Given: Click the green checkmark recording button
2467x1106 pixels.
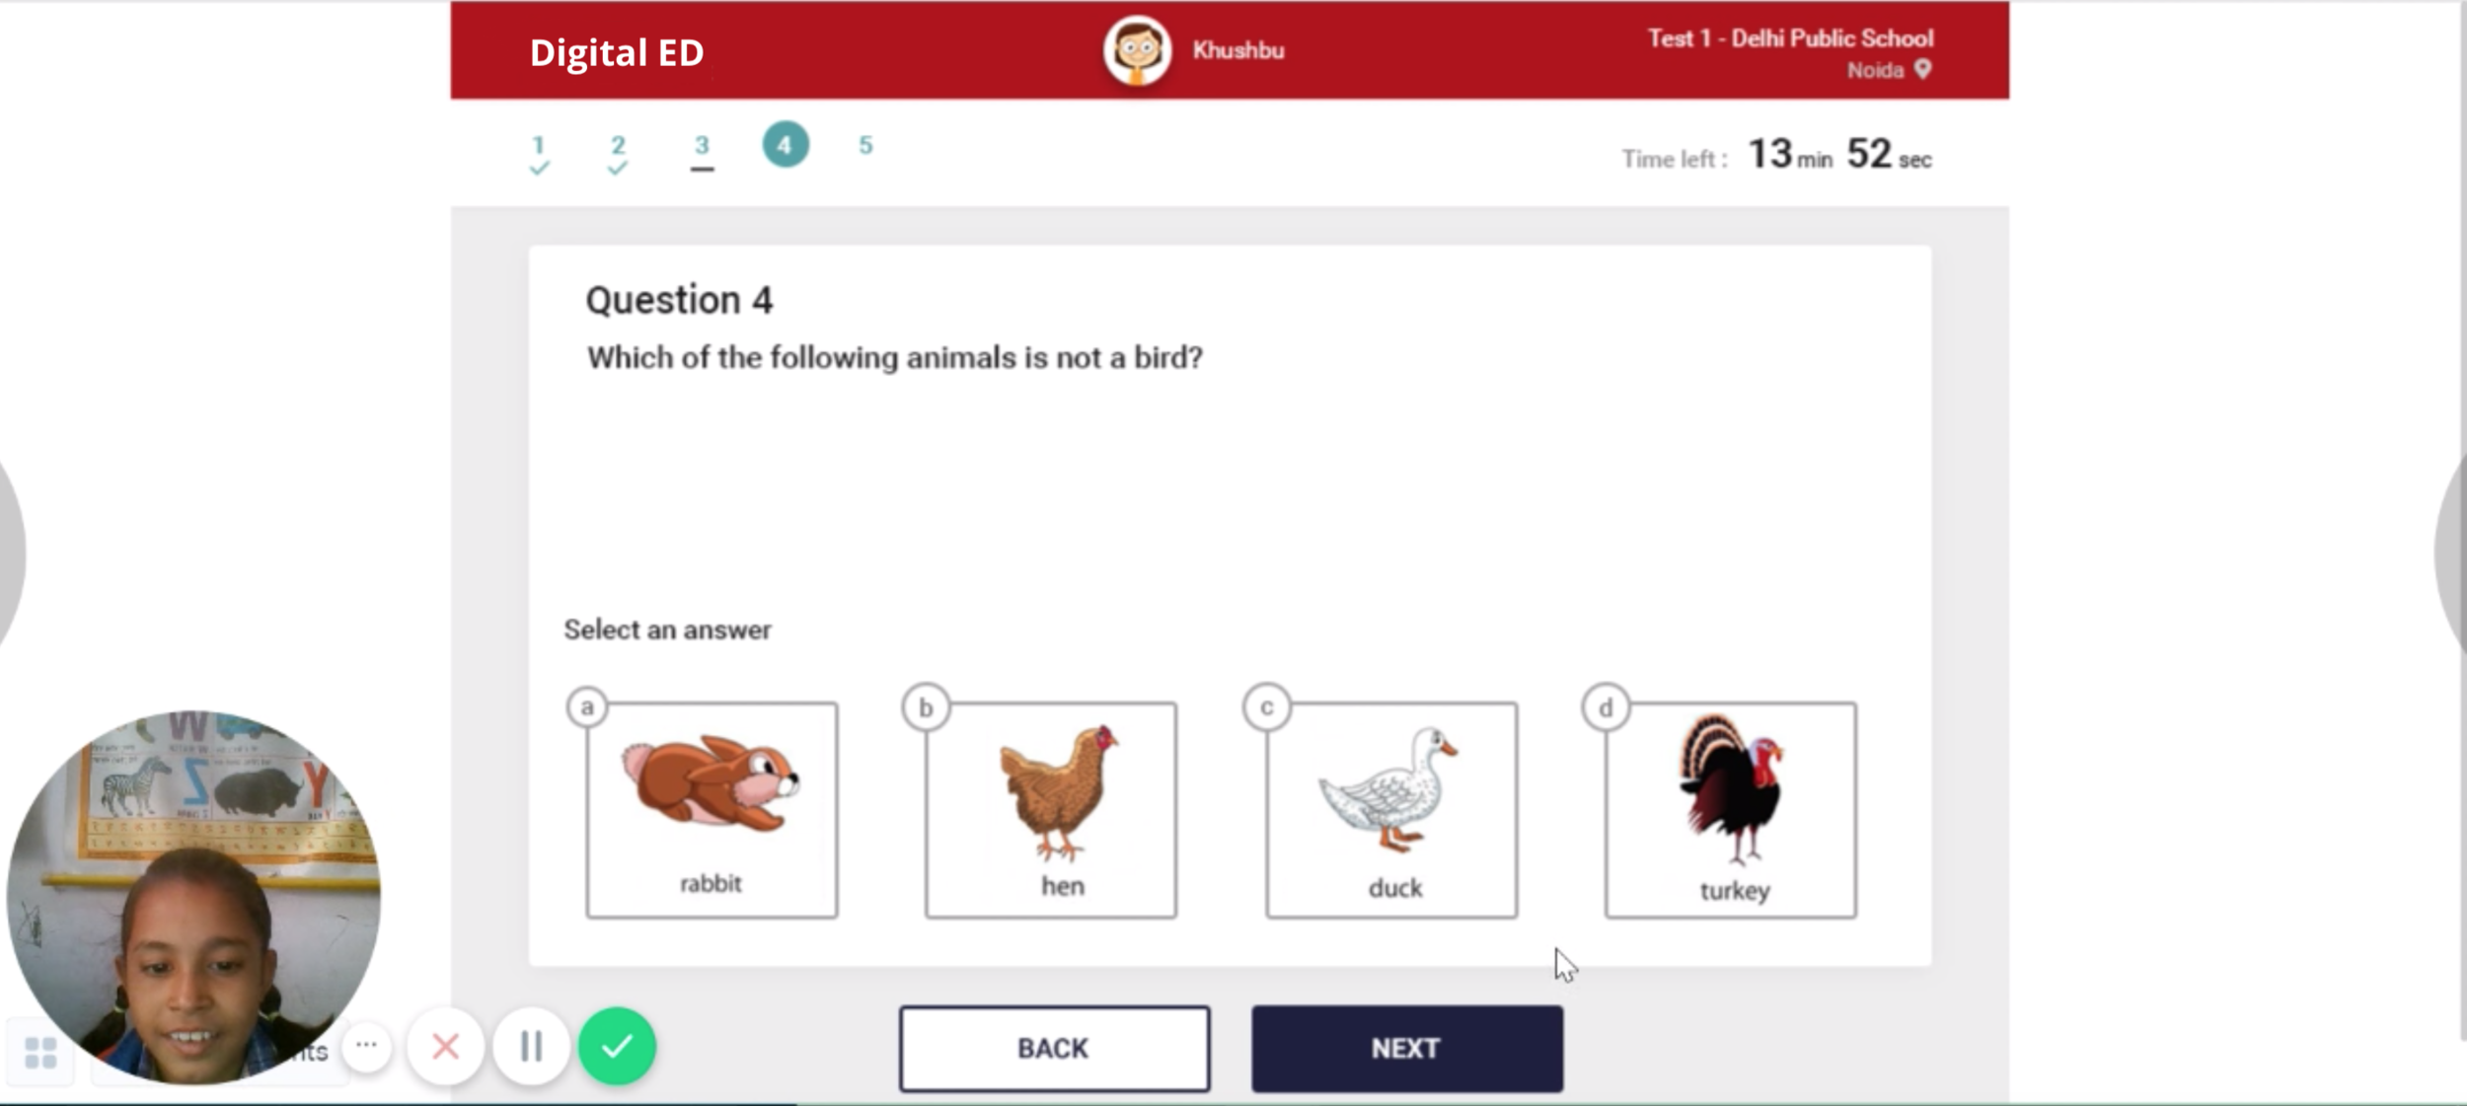Looking at the screenshot, I should tap(617, 1047).
